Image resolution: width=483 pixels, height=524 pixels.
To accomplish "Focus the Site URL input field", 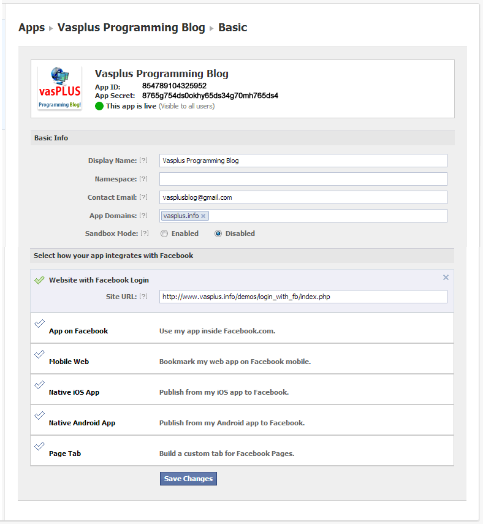I will pos(303,297).
